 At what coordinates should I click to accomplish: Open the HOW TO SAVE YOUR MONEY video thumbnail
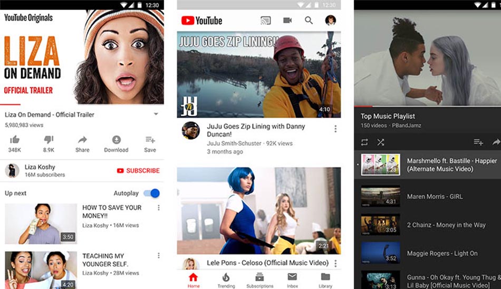41,224
